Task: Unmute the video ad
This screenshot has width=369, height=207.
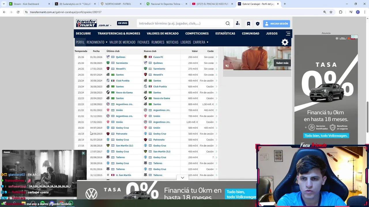Action: tap(227, 66)
